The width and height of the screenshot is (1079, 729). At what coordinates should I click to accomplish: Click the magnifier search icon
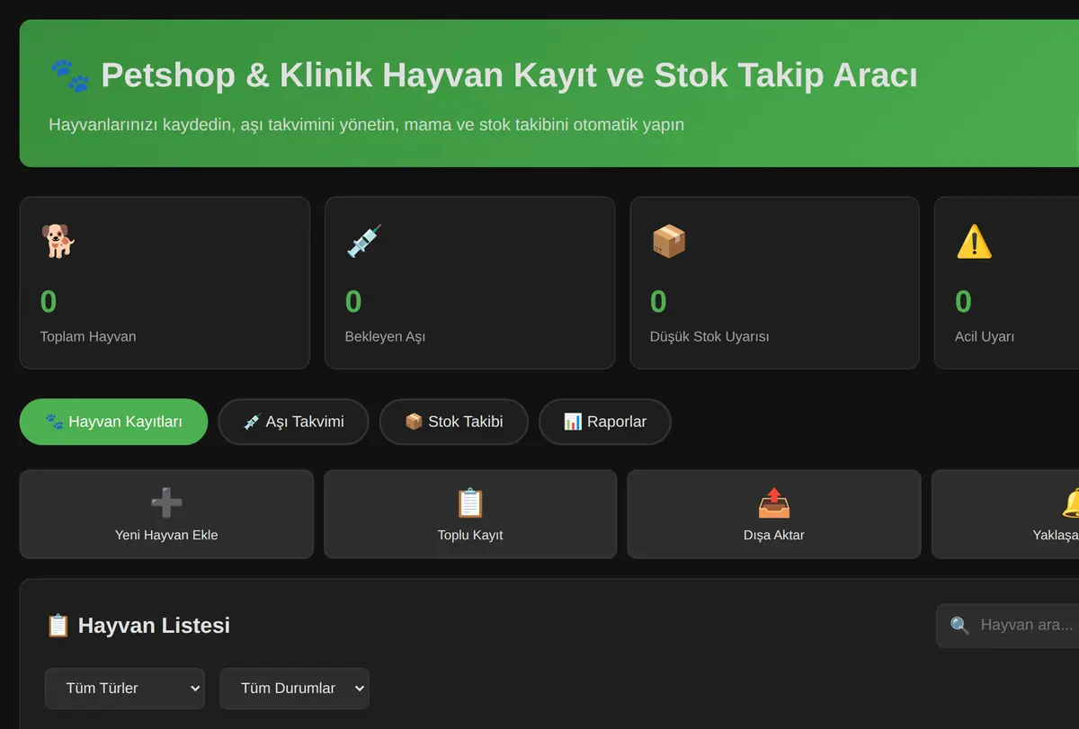(x=959, y=626)
